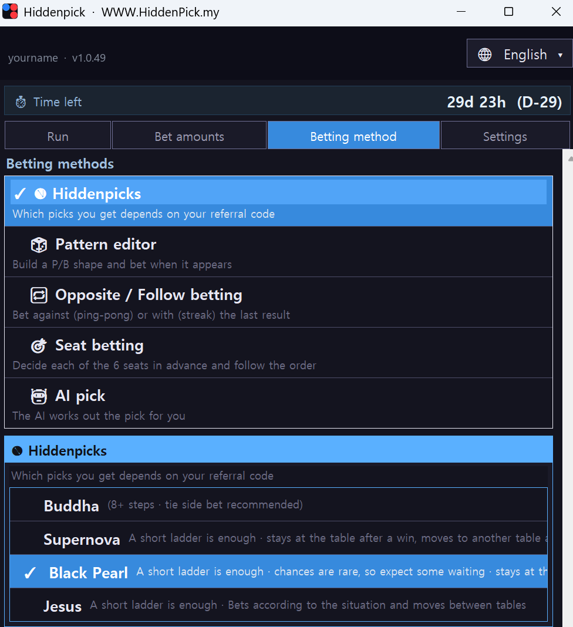This screenshot has width=573, height=627.
Task: Choose Opposite / Follow betting method
Action: [x=278, y=302]
